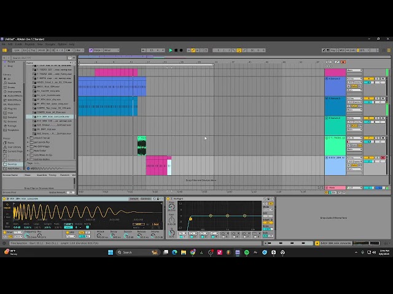
Task: Click the Tap tempo button
Action: [x=33, y=50]
